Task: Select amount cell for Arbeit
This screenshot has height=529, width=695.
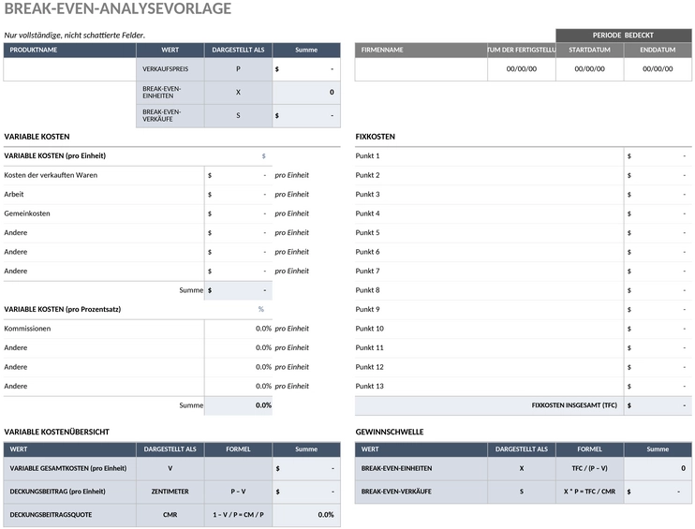Action: [x=238, y=195]
